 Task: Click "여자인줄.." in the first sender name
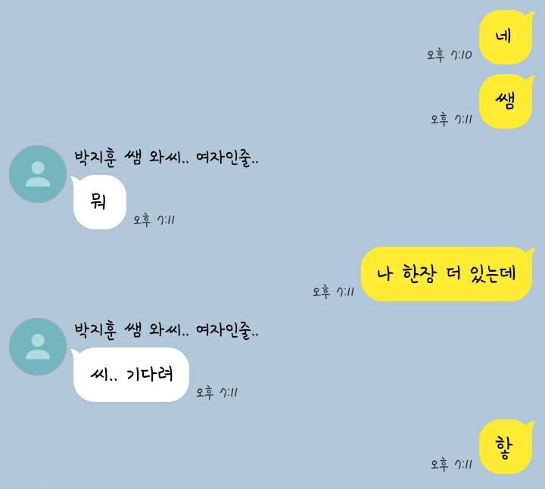[227, 158]
